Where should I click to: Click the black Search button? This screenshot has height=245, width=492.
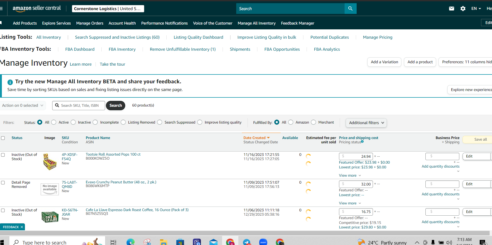pyautogui.click(x=116, y=105)
